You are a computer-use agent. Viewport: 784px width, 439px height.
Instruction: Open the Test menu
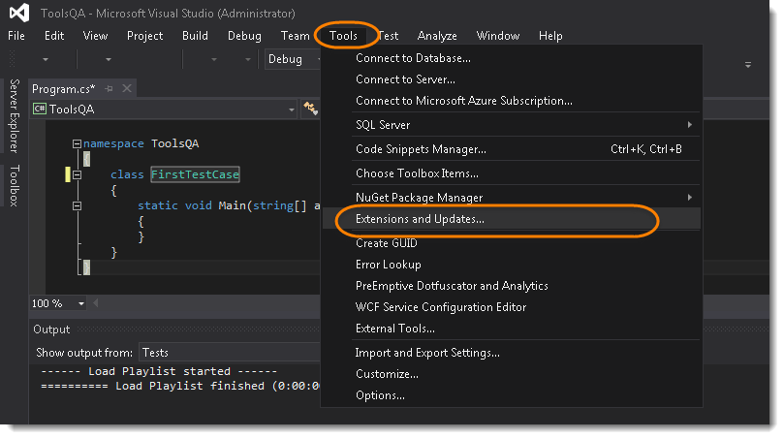pyautogui.click(x=389, y=36)
